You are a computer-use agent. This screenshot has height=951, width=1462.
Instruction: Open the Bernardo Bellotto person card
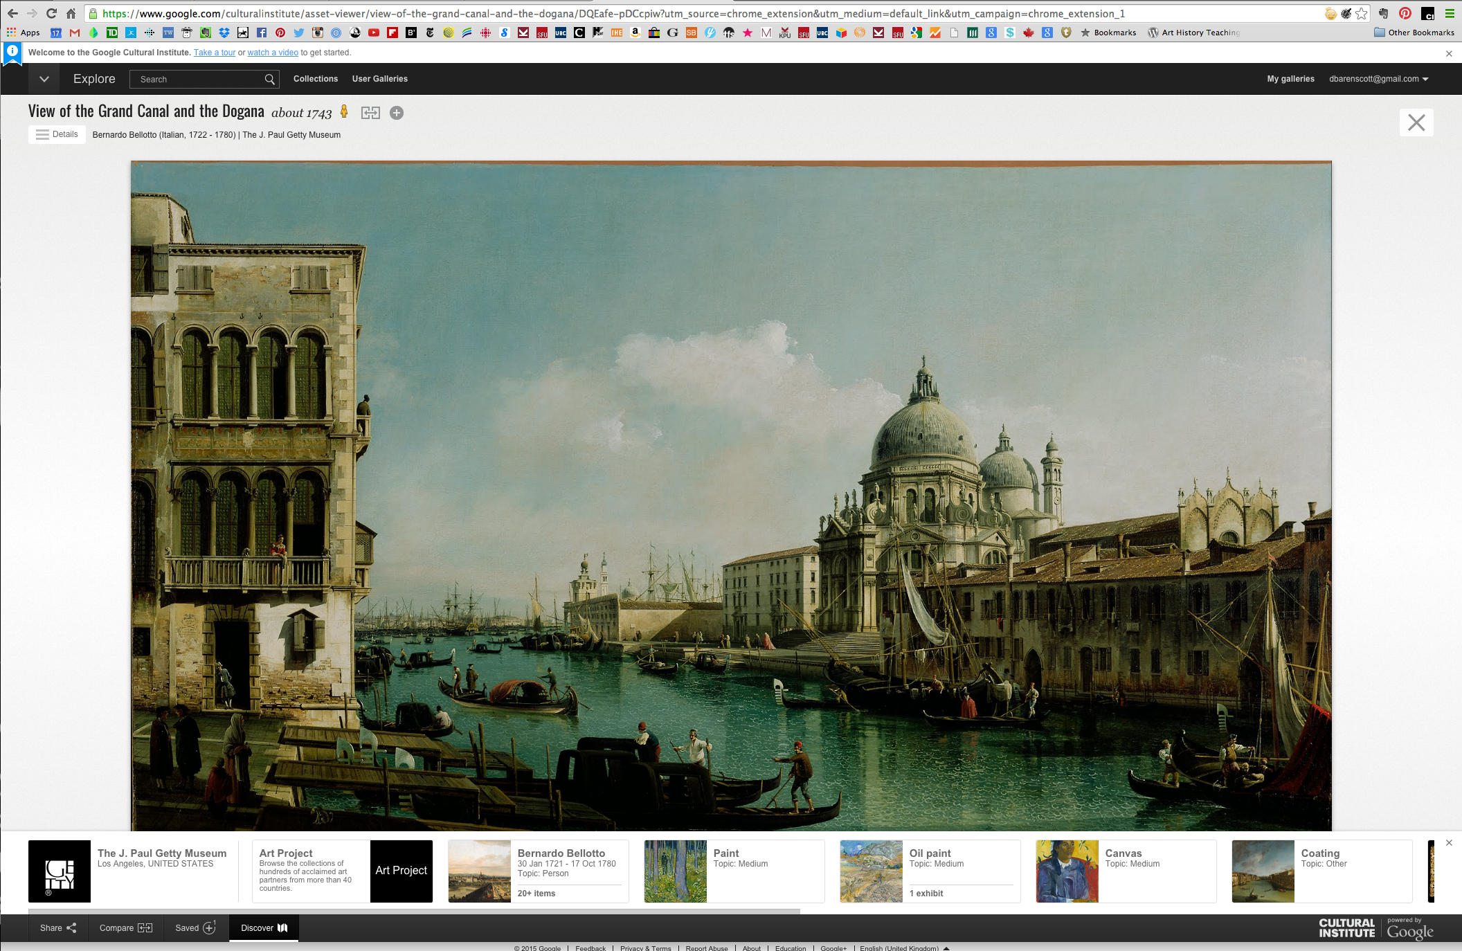pyautogui.click(x=539, y=871)
